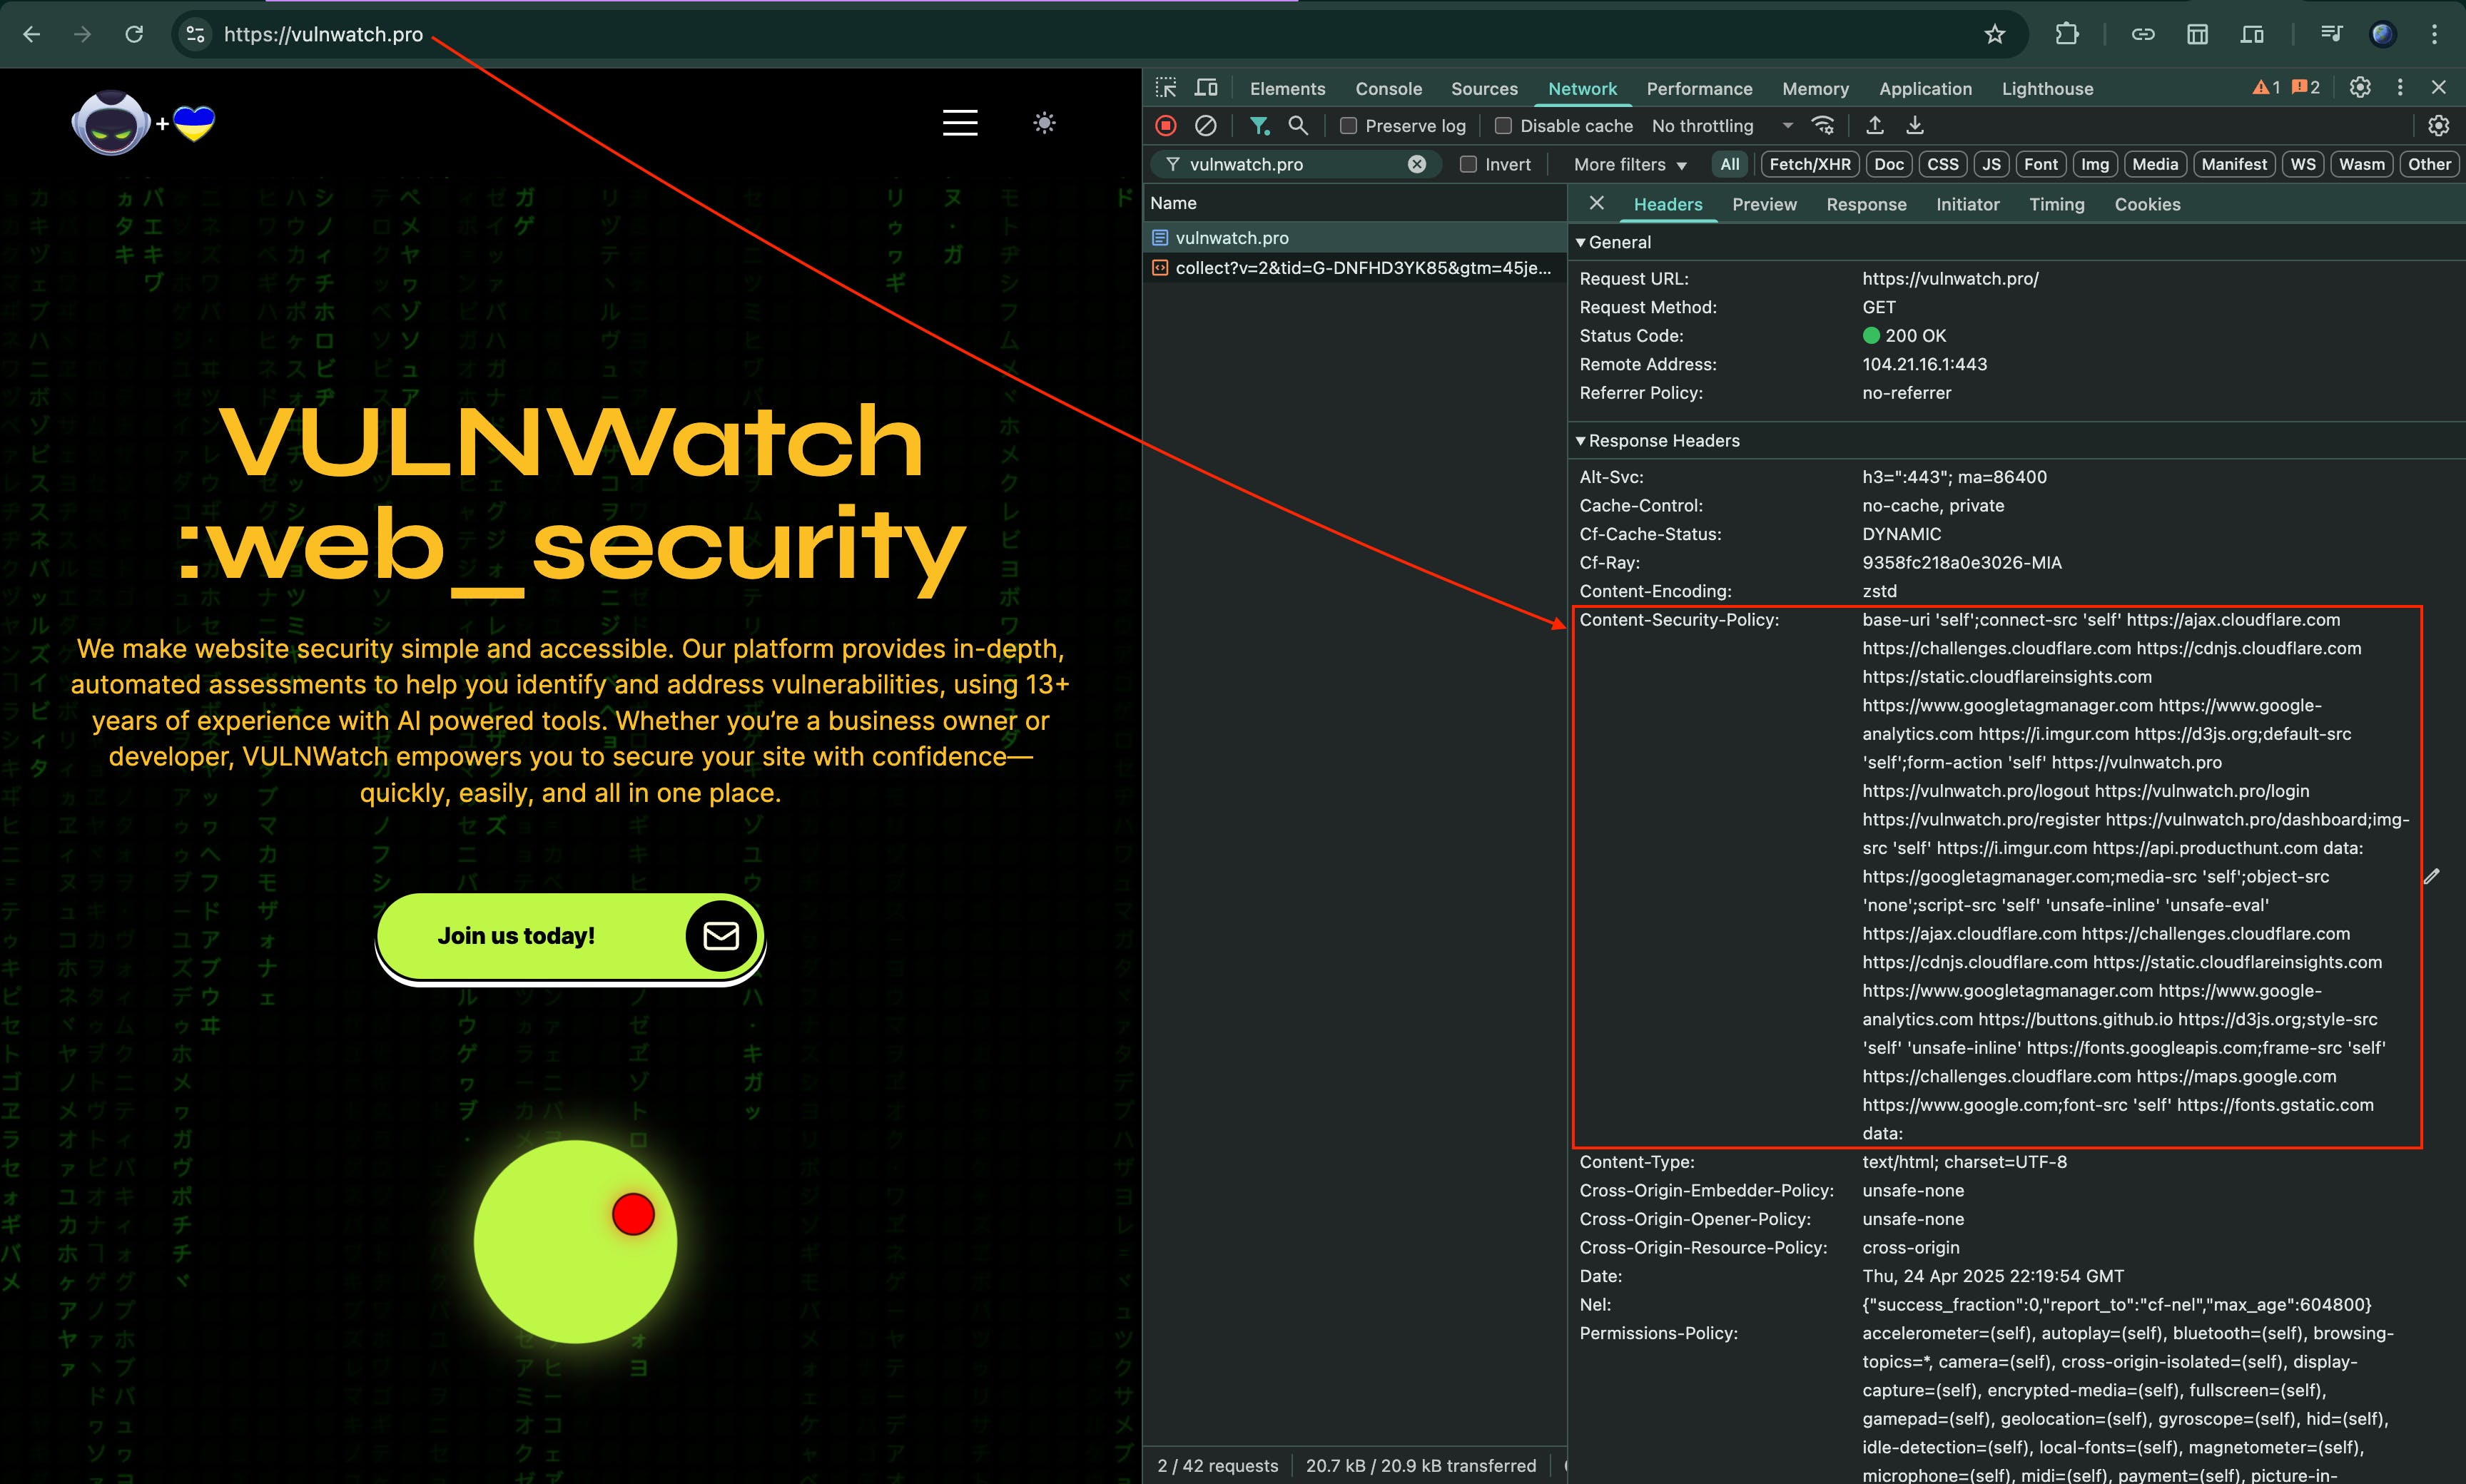Check the Disable cache checkbox
The image size is (2466, 1484).
tap(1503, 126)
